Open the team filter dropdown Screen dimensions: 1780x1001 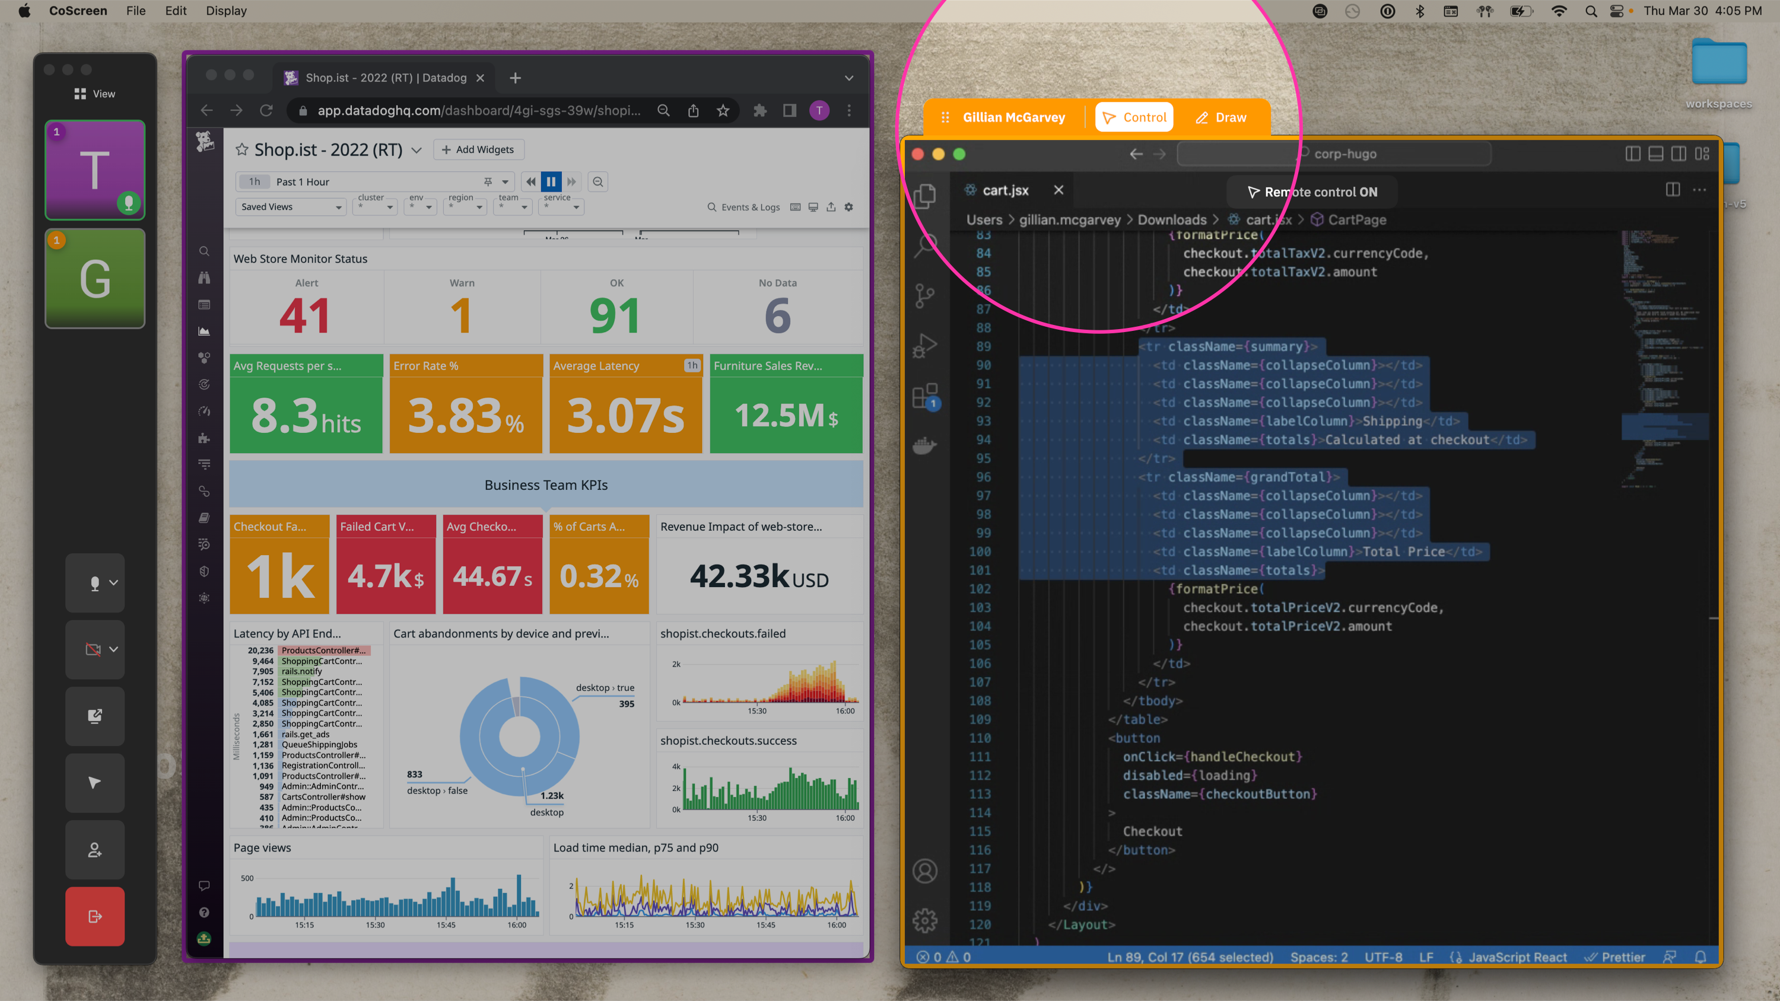click(512, 206)
